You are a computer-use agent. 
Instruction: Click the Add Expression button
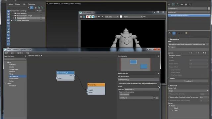pos(125,95)
